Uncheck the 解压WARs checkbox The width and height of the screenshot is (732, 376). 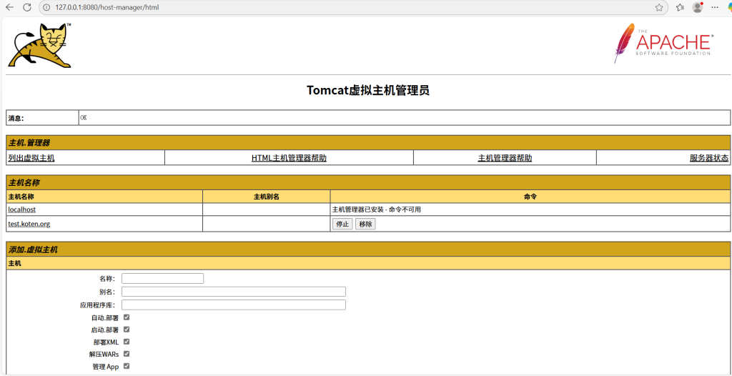click(127, 354)
